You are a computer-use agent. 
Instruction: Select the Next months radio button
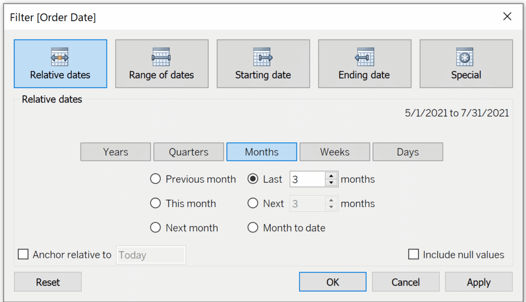point(253,203)
